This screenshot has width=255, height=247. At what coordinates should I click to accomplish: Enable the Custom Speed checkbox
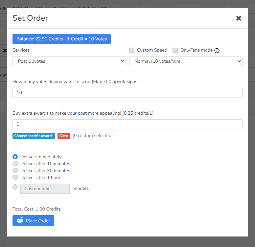tap(132, 50)
